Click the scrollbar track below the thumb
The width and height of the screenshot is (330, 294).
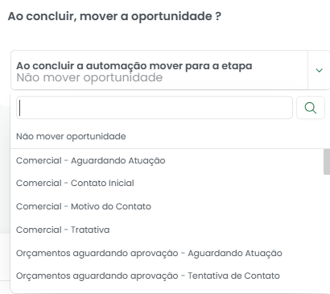(327, 232)
